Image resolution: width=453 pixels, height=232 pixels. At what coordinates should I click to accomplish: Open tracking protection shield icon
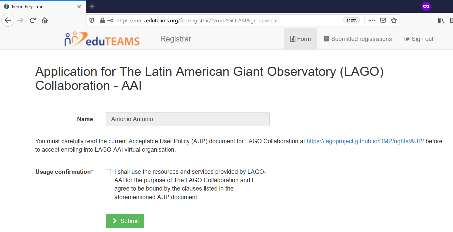point(92,20)
